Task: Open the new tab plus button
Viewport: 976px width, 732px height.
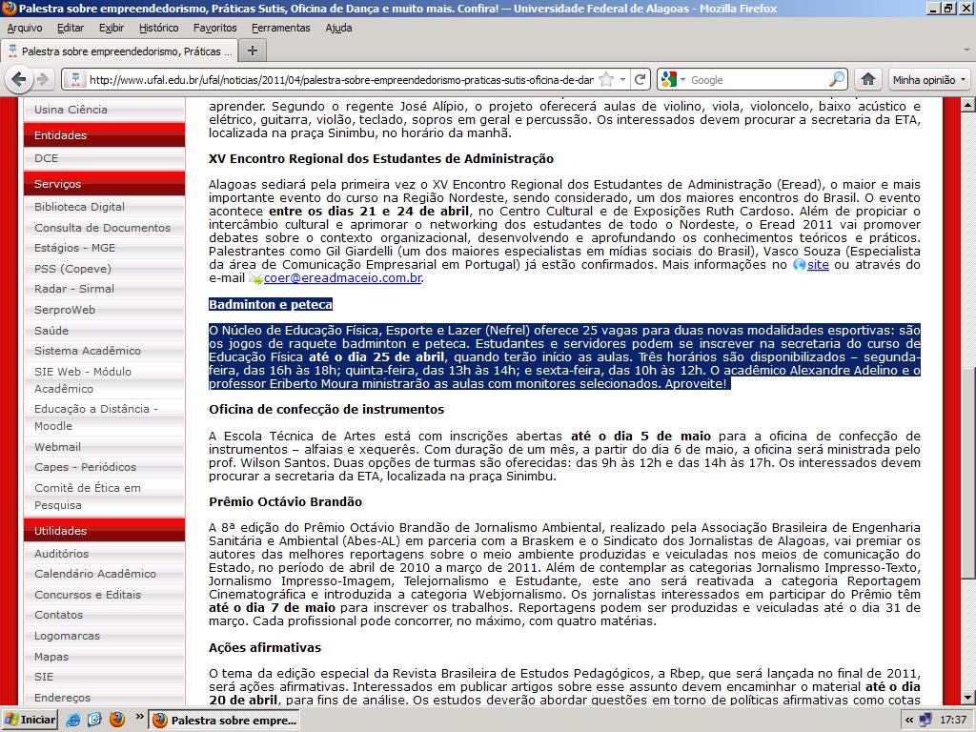Action: coord(252,51)
